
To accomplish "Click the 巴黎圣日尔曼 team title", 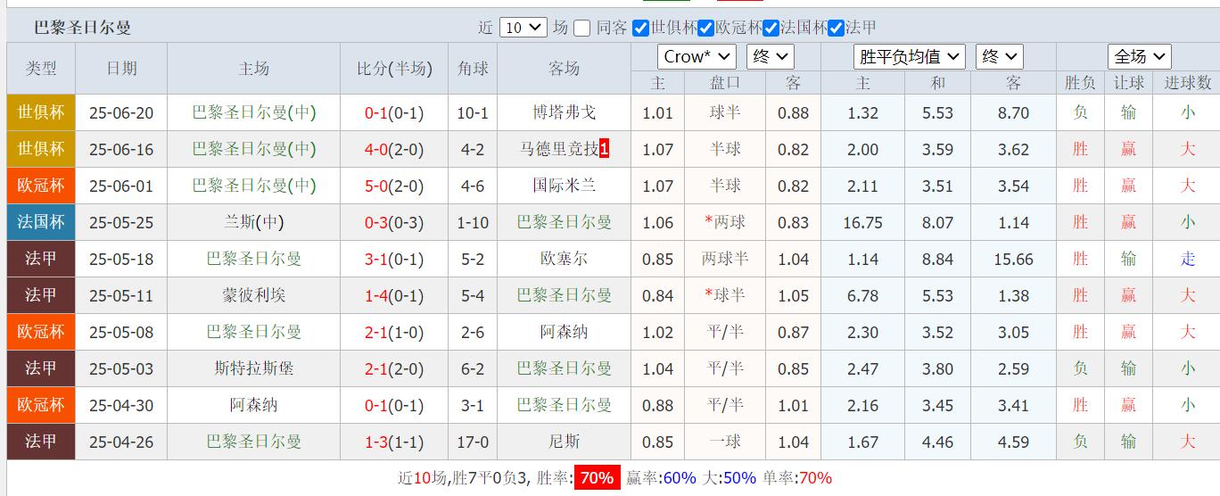I will coord(82,28).
